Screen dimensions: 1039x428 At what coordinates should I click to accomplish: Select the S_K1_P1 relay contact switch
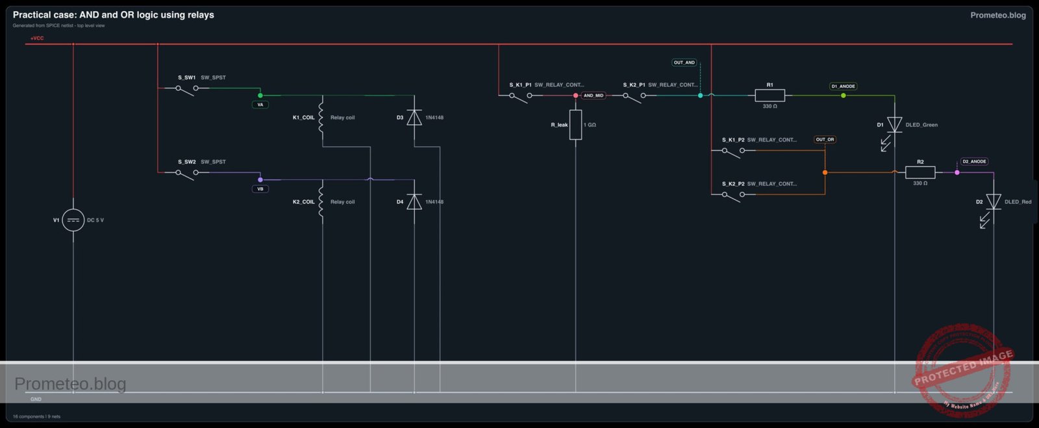coord(520,97)
